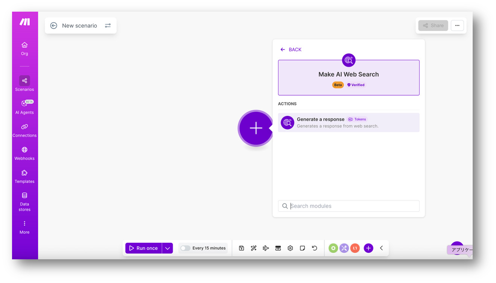Toggle the Every 15 minutes schedule switch
Viewport: 496px width, 283px height.
(185, 248)
